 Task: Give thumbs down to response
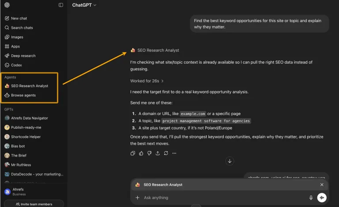coord(149,153)
